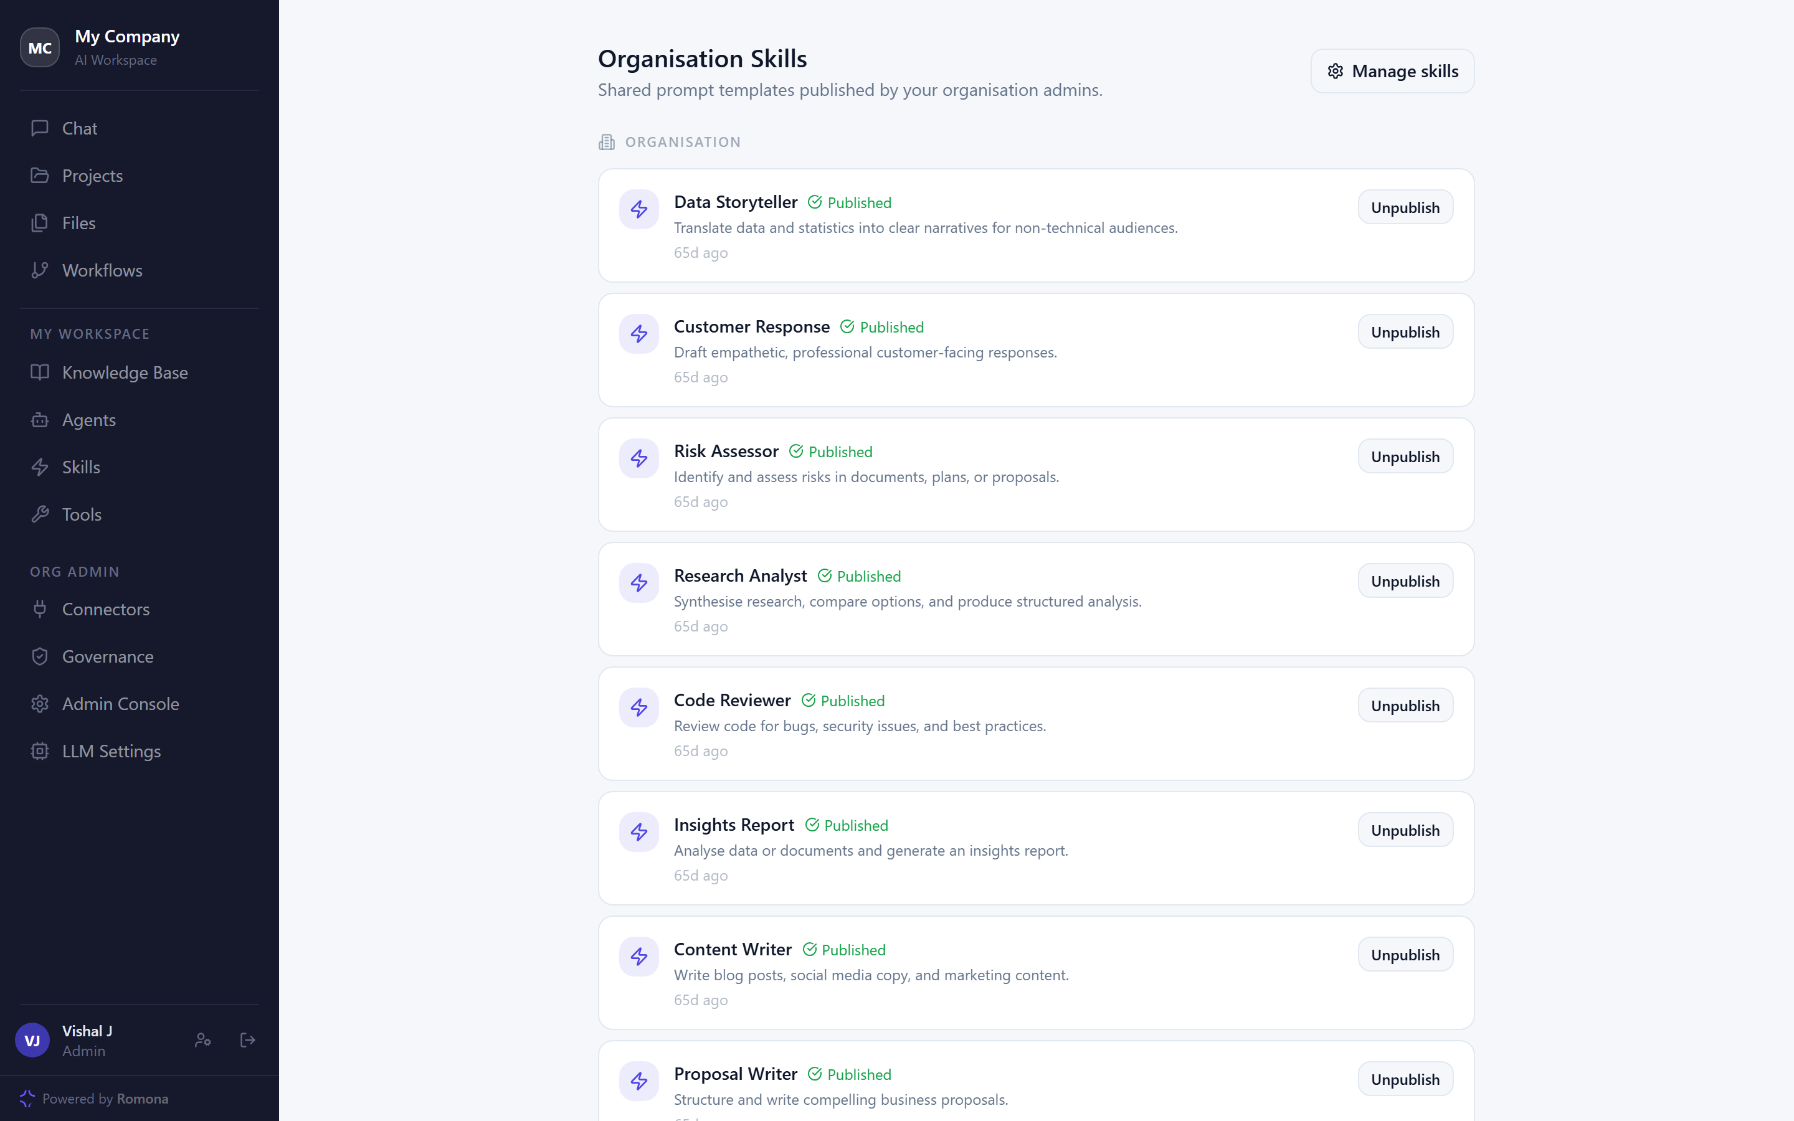Click the Research Analyst title
Screen dimensions: 1794x1121
[x=741, y=575]
